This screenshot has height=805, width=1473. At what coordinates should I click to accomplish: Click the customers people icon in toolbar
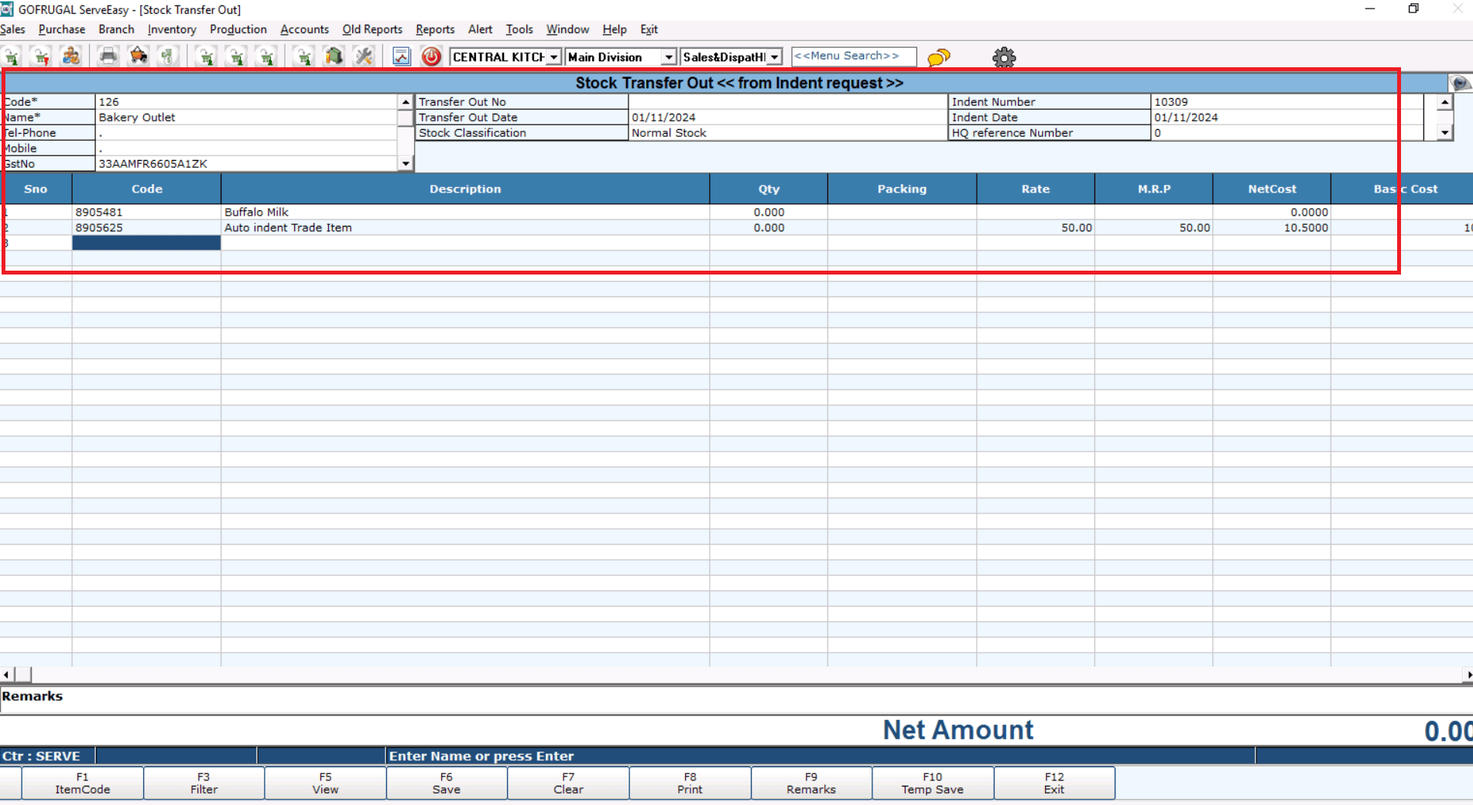[71, 56]
